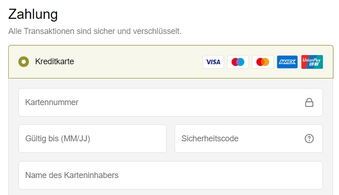Focus the Sicherheitscode input field
The height and width of the screenshot is (195, 339).
coord(249,139)
